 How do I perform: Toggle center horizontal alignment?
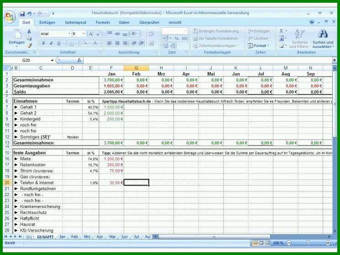point(117,43)
